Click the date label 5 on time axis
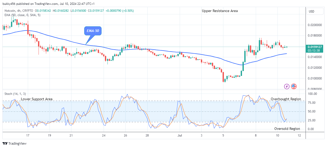 223,135
